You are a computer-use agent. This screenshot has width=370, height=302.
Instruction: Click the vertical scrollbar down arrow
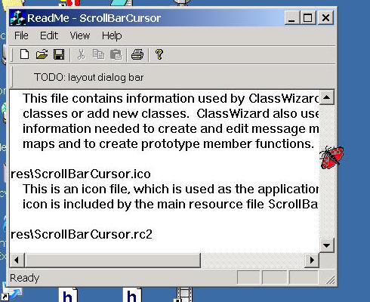(326, 245)
